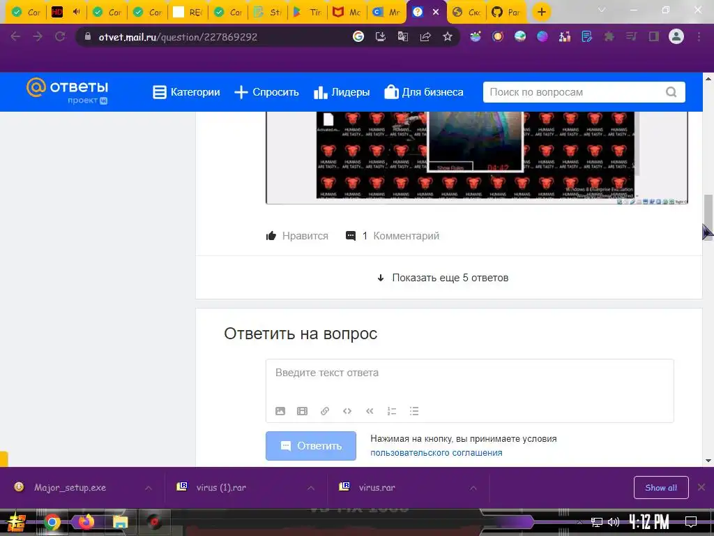Click the insert image icon in answer editor
The height and width of the screenshot is (536, 714).
point(280,411)
